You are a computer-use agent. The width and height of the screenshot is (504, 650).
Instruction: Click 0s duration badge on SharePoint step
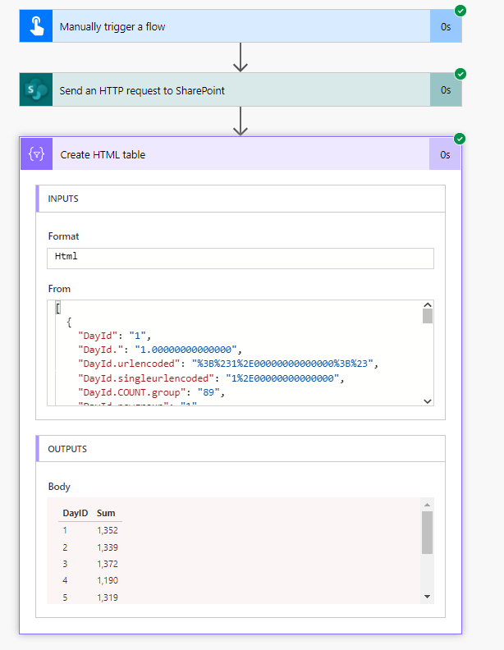point(446,90)
